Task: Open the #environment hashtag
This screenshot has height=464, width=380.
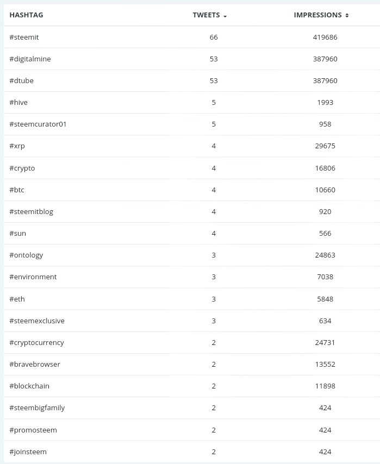Action: point(33,277)
